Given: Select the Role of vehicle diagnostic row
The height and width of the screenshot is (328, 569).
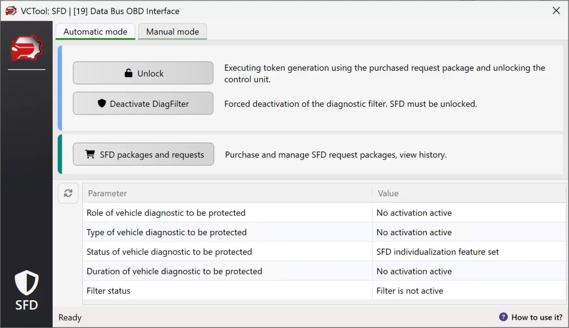Looking at the screenshot, I should [x=222, y=212].
